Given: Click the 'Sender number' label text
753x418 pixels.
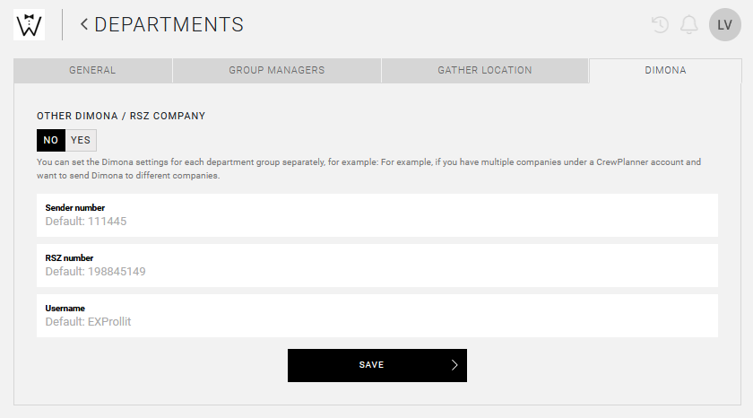Looking at the screenshot, I should pyautogui.click(x=75, y=208).
